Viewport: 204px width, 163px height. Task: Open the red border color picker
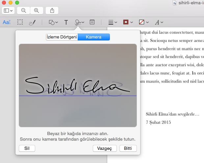[x=128, y=22]
